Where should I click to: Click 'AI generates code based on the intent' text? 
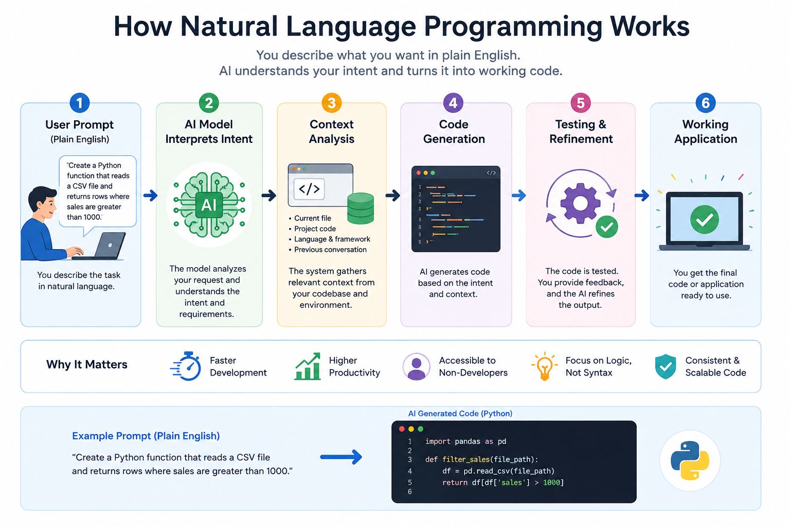coord(455,283)
